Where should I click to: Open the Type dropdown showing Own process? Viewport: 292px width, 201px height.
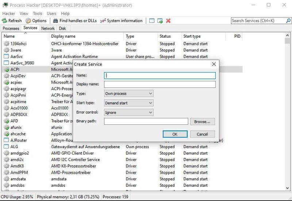tap(129, 94)
